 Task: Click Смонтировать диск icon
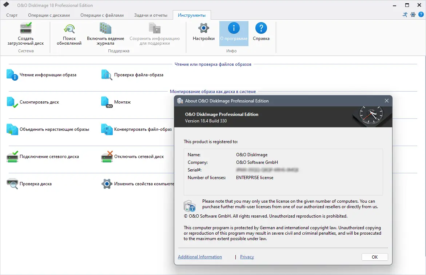[12, 102]
